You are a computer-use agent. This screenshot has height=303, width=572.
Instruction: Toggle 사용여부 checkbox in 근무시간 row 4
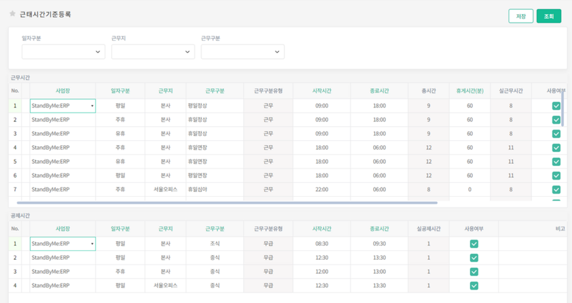[x=556, y=148]
